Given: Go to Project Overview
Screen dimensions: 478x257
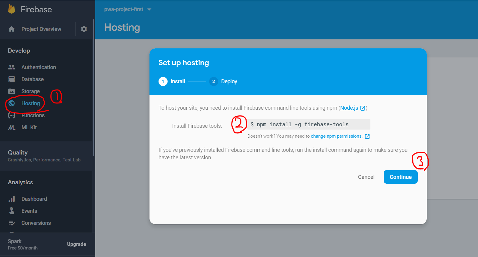Looking at the screenshot, I should (x=41, y=29).
